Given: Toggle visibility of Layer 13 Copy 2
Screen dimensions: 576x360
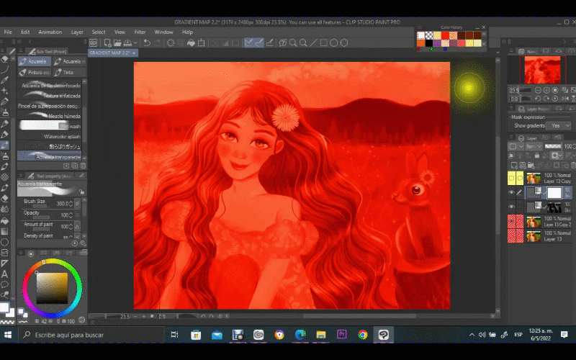Looking at the screenshot, I should coord(512,222).
